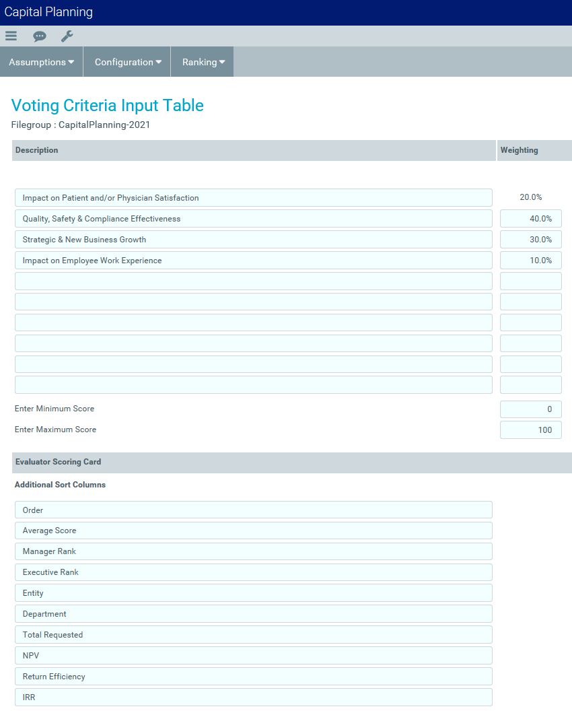Screen dimensions: 572x717
Task: Select the Executive Rank sort column field
Action: 253,572
